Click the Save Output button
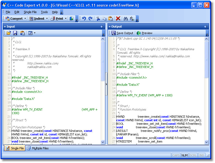The width and height of the screenshot is (215, 163). coord(122,33)
